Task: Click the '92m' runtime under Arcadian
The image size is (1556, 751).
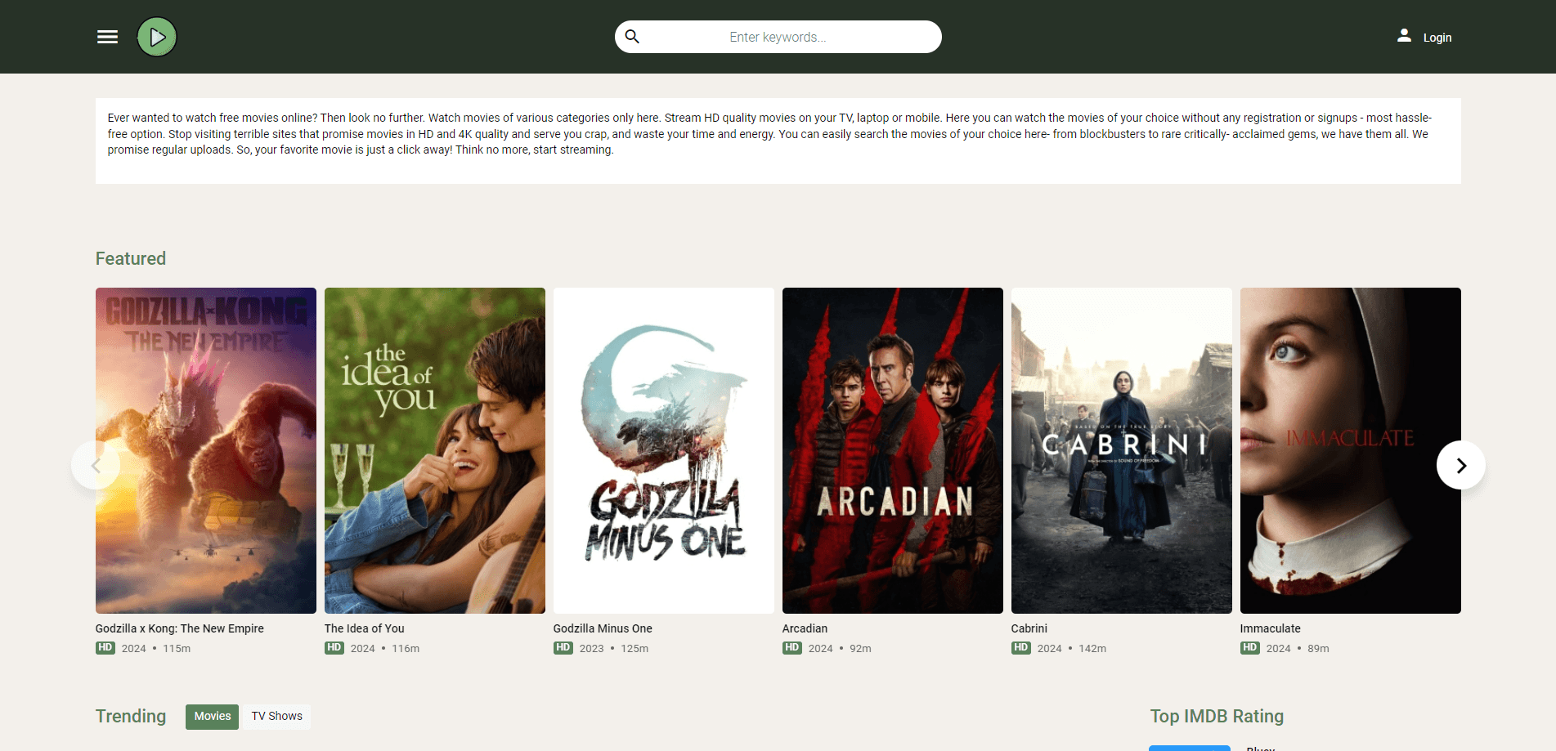Action: tap(860, 649)
